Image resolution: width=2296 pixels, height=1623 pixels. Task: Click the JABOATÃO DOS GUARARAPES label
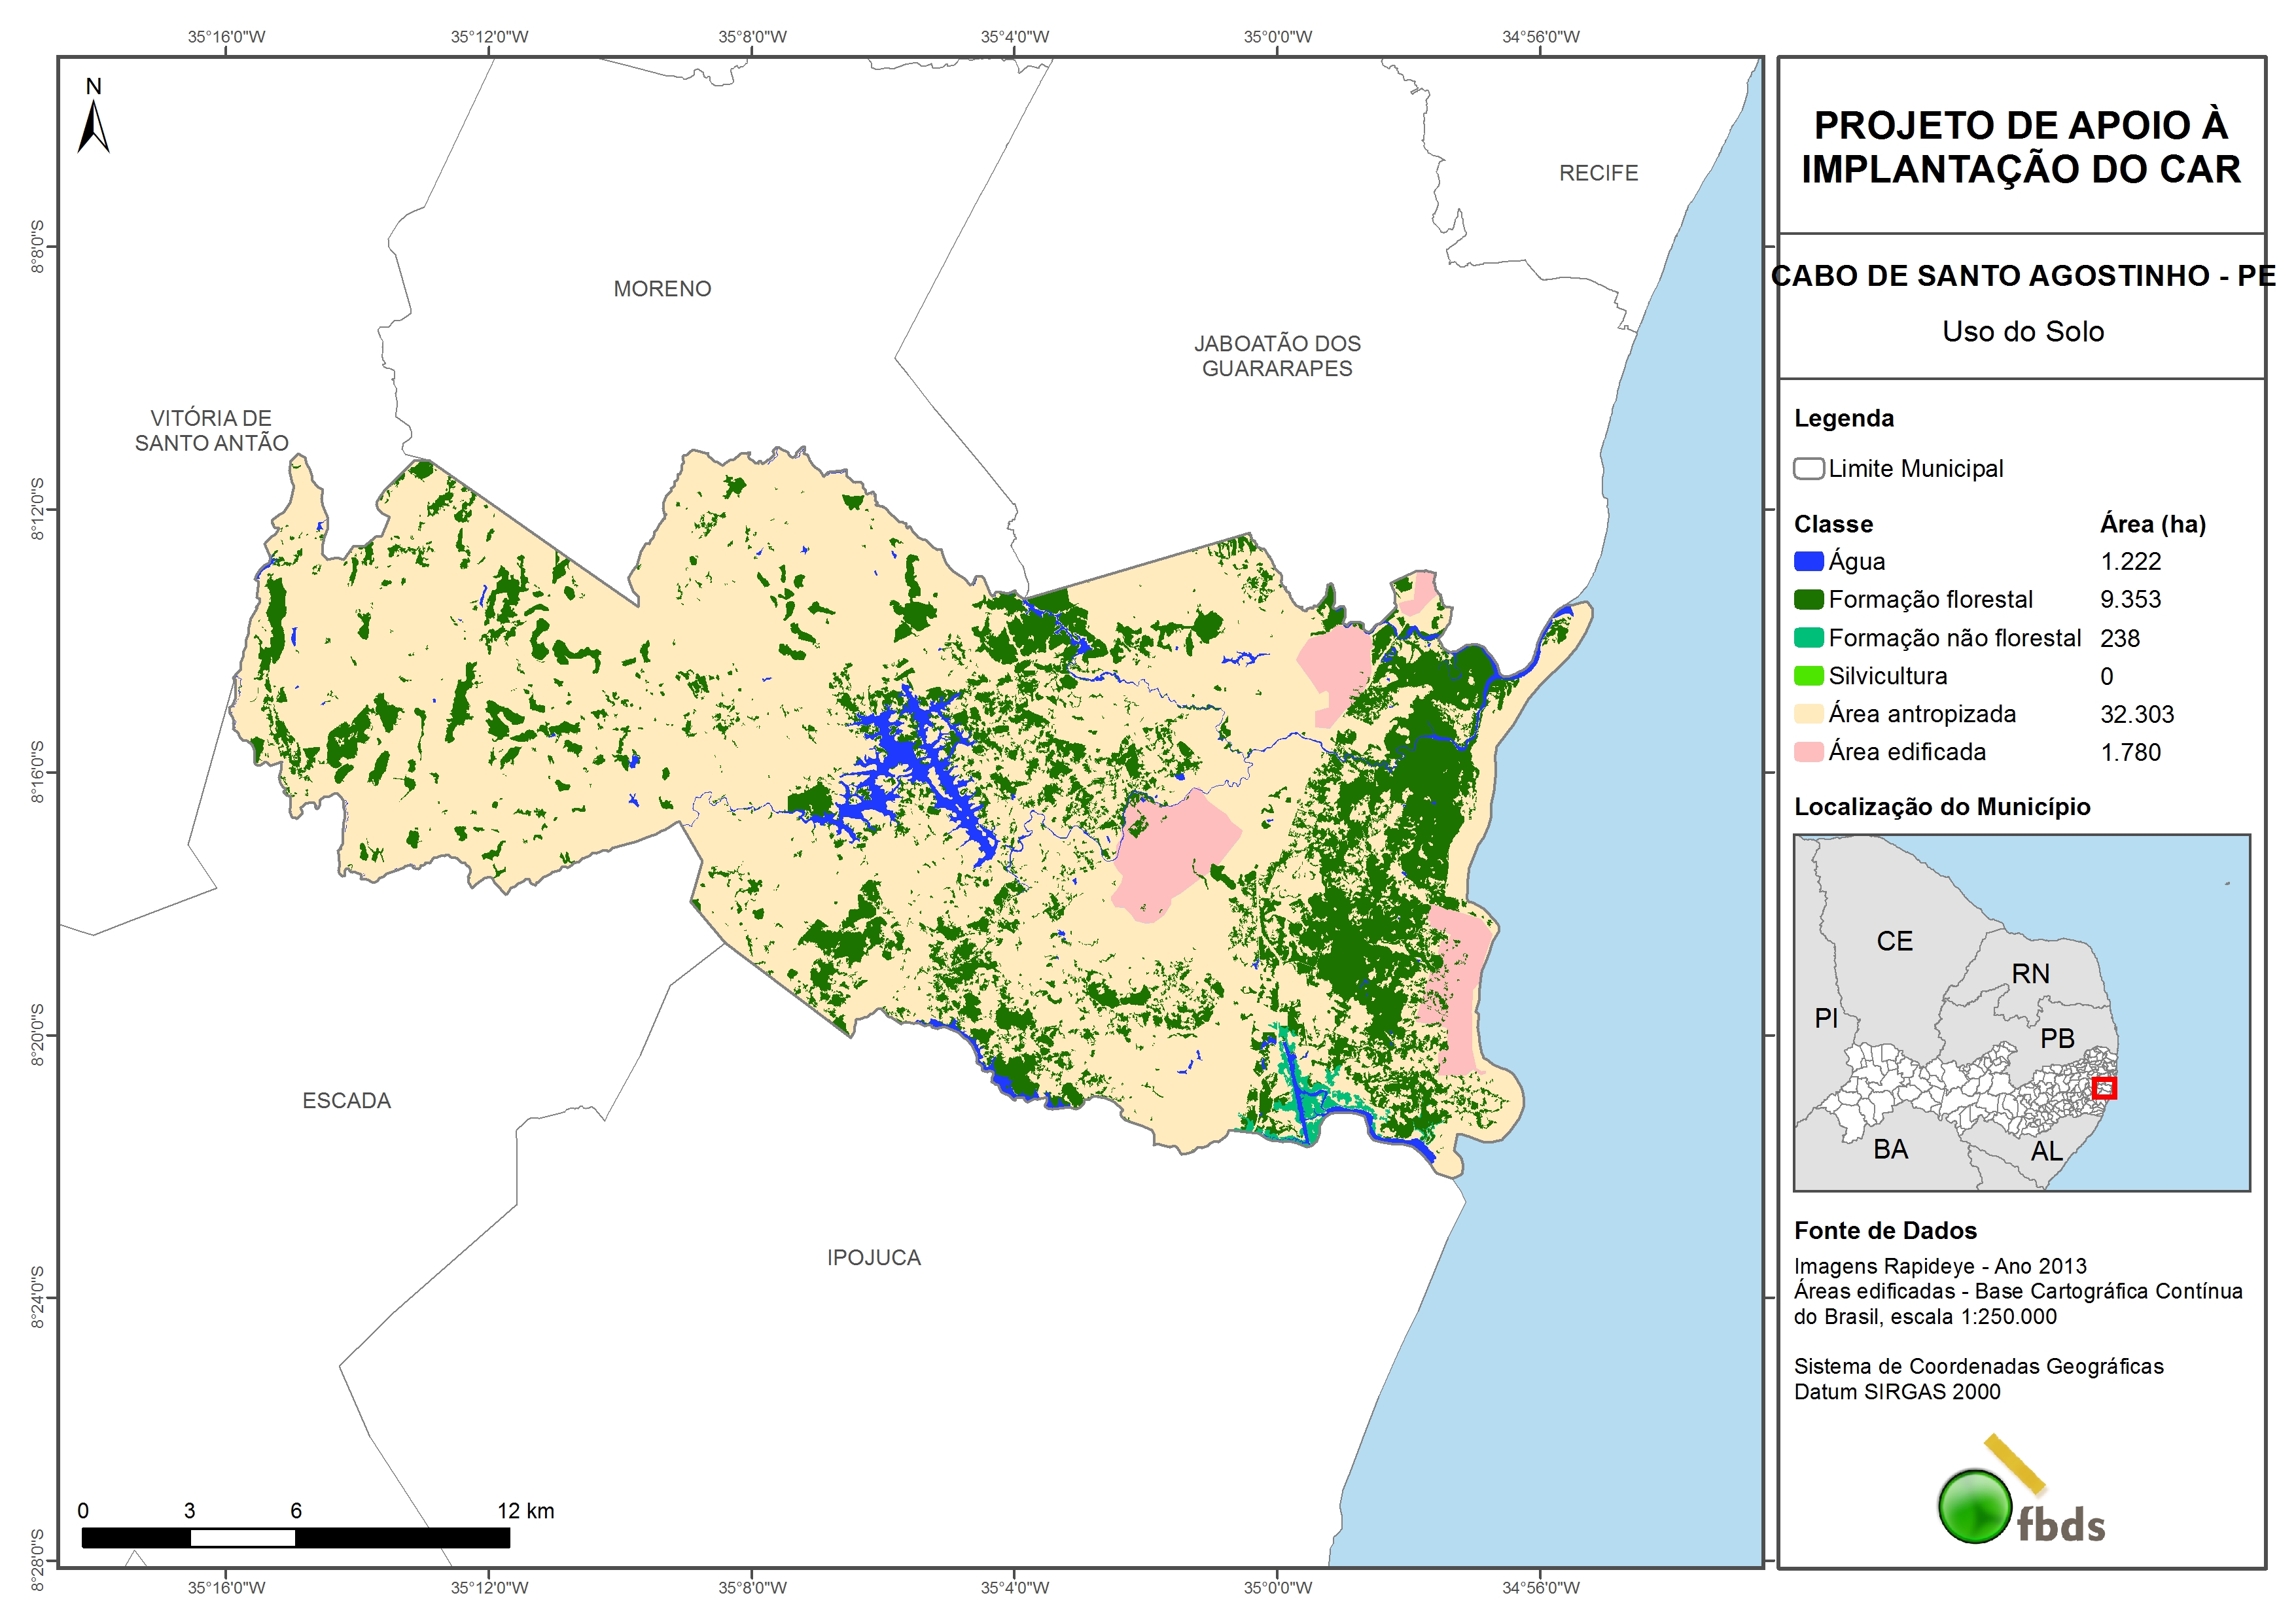tap(1277, 356)
